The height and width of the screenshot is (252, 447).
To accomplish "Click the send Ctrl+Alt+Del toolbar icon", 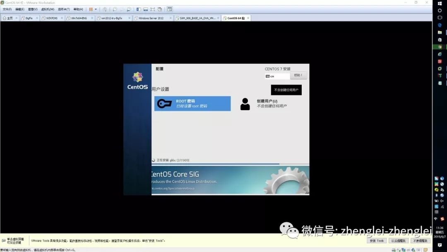I will pos(105,10).
